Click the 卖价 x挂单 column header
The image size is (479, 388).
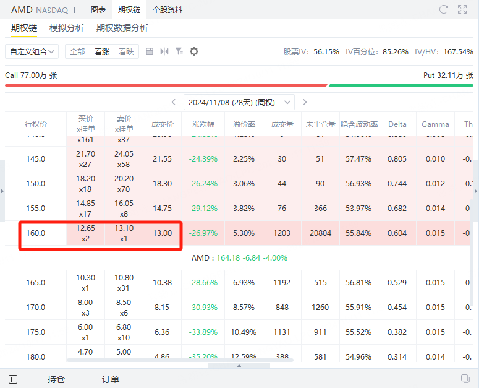coord(124,124)
